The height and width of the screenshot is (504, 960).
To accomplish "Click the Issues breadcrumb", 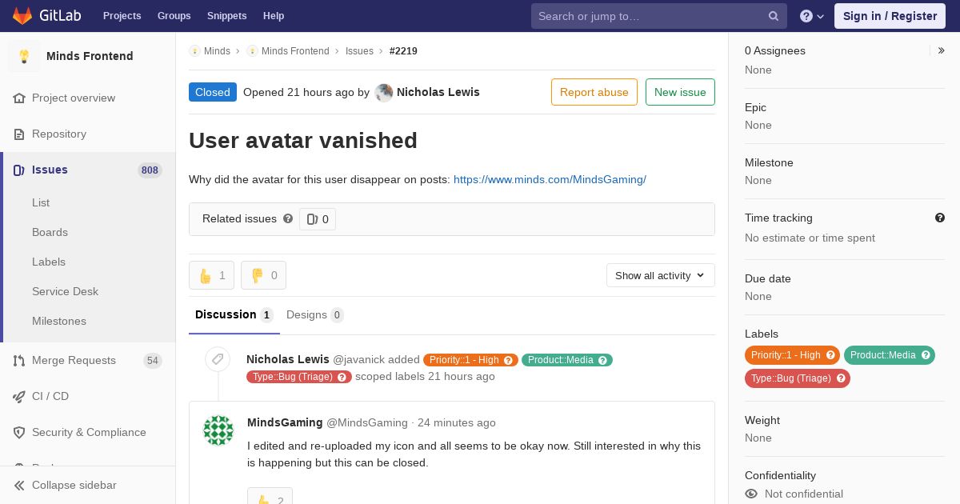I will pyautogui.click(x=359, y=51).
